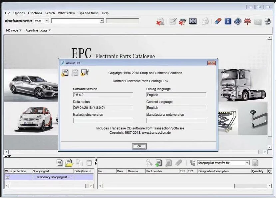This screenshot has width=276, height=198.
Task: Click the document with red X toolbar icon
Action: (x=160, y=21)
